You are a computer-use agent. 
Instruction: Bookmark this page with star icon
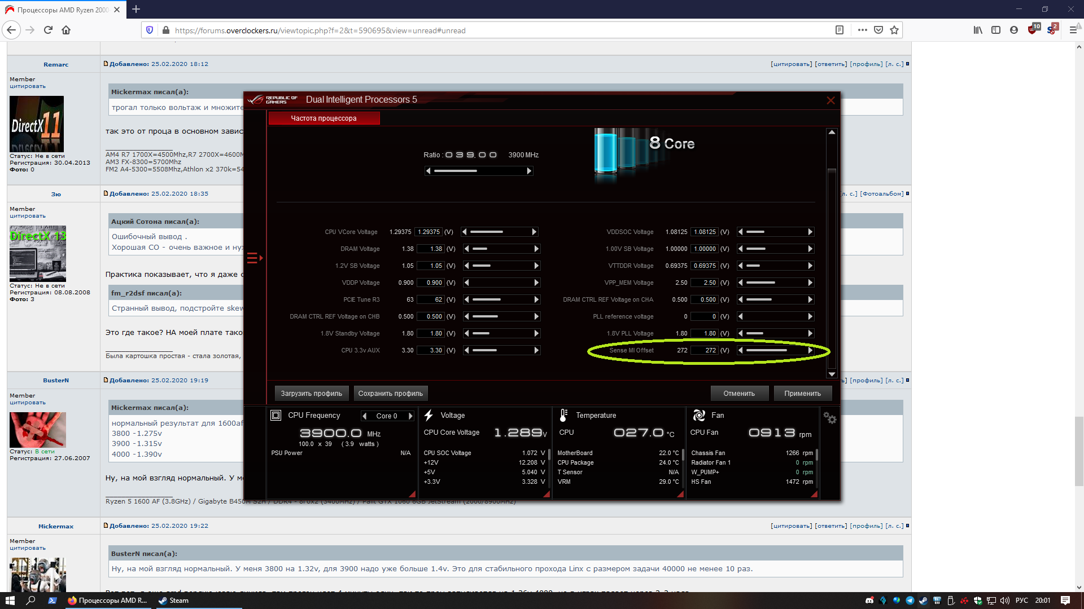[x=894, y=30]
